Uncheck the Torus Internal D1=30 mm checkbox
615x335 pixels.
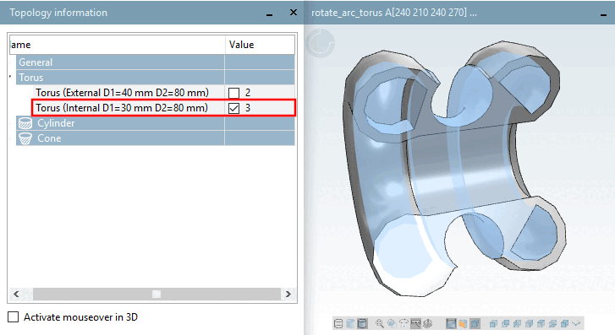tap(233, 108)
